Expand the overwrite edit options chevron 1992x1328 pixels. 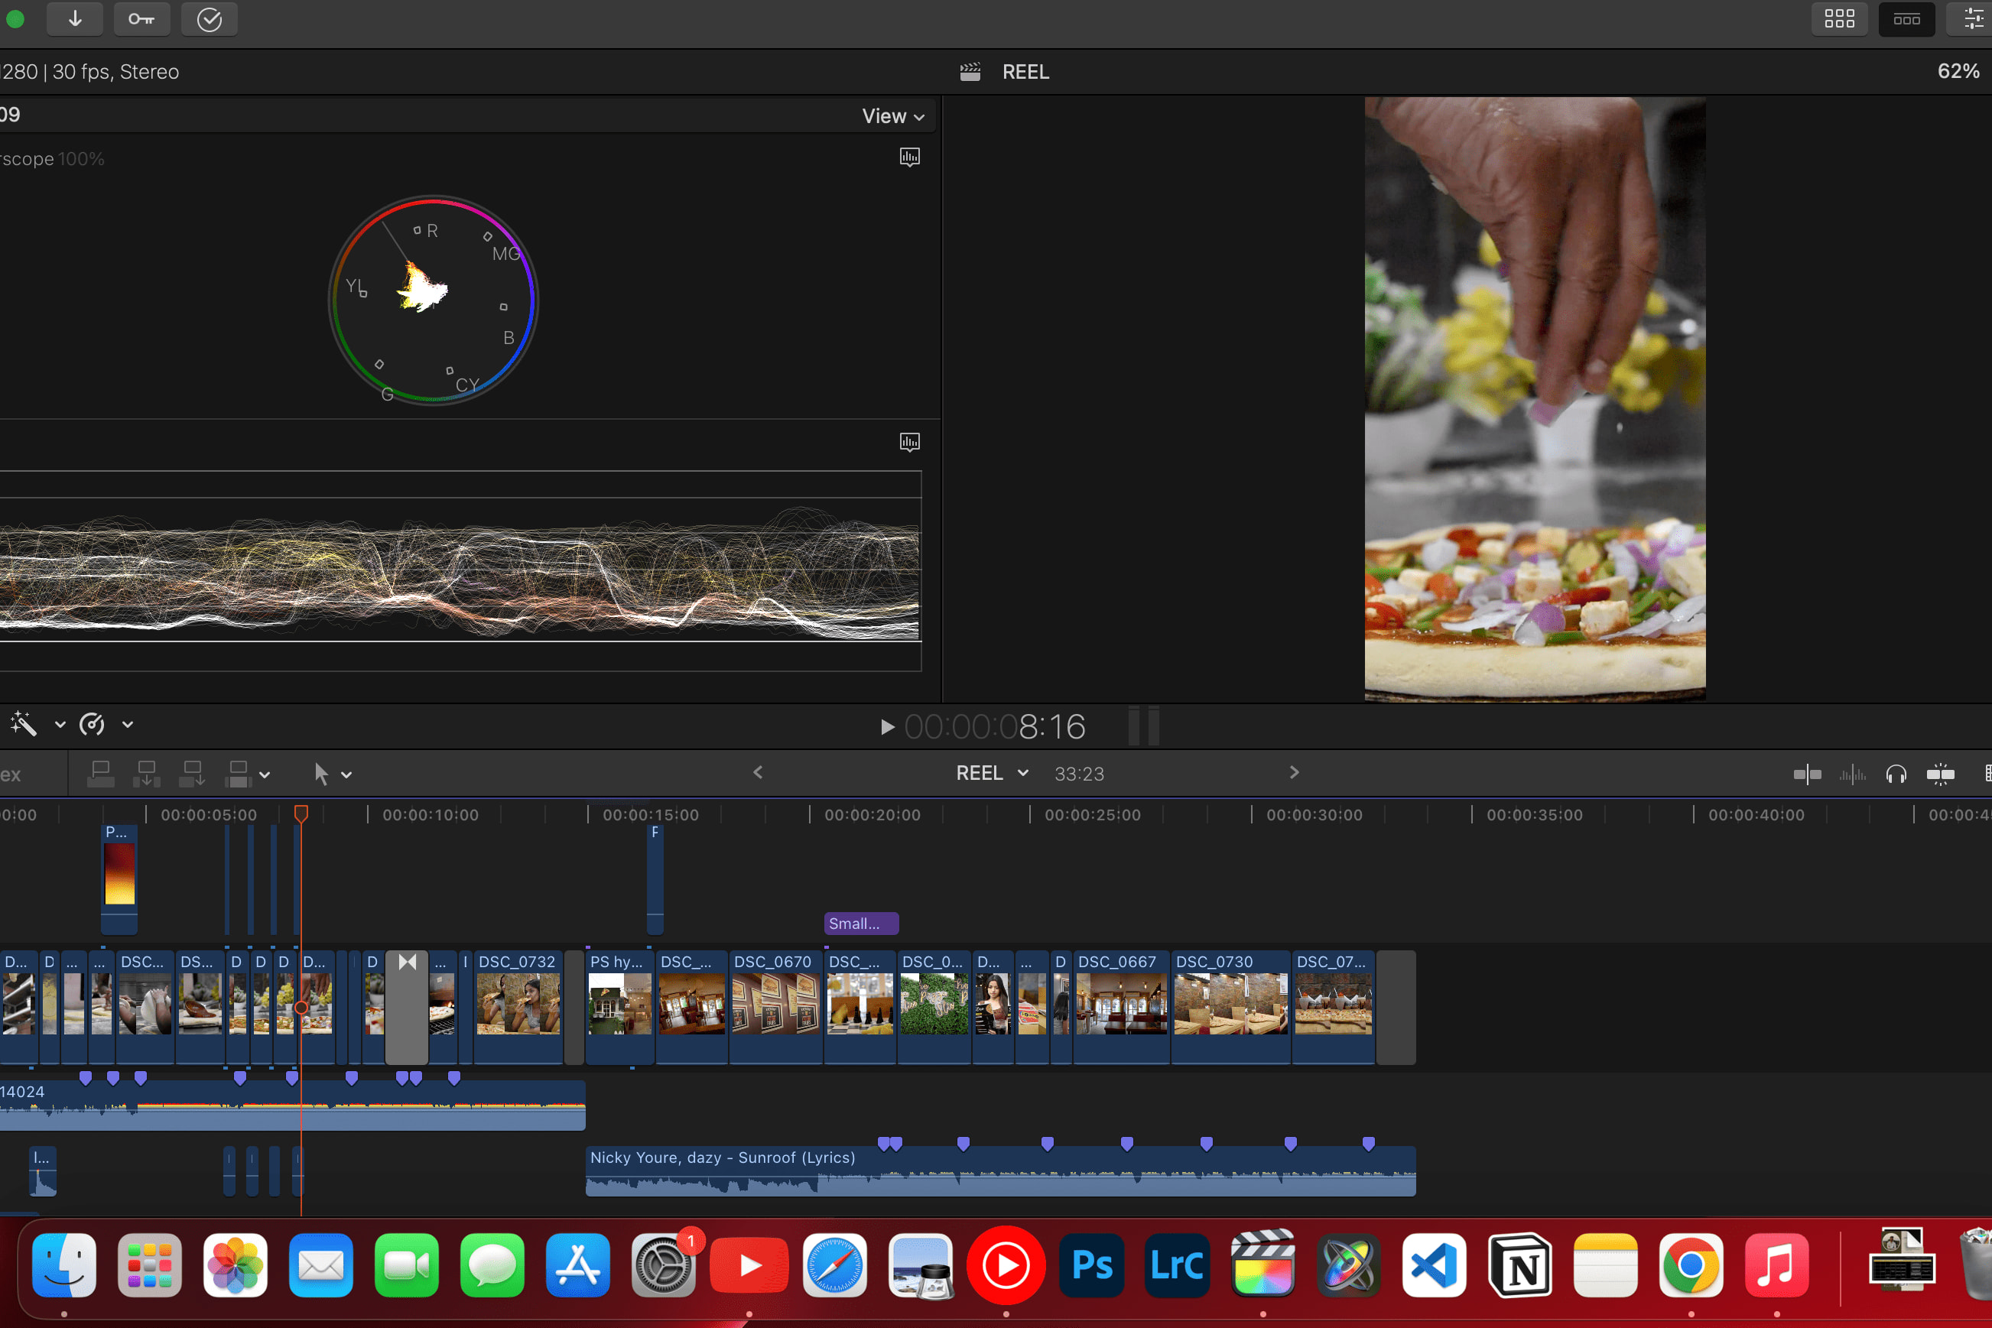265,774
